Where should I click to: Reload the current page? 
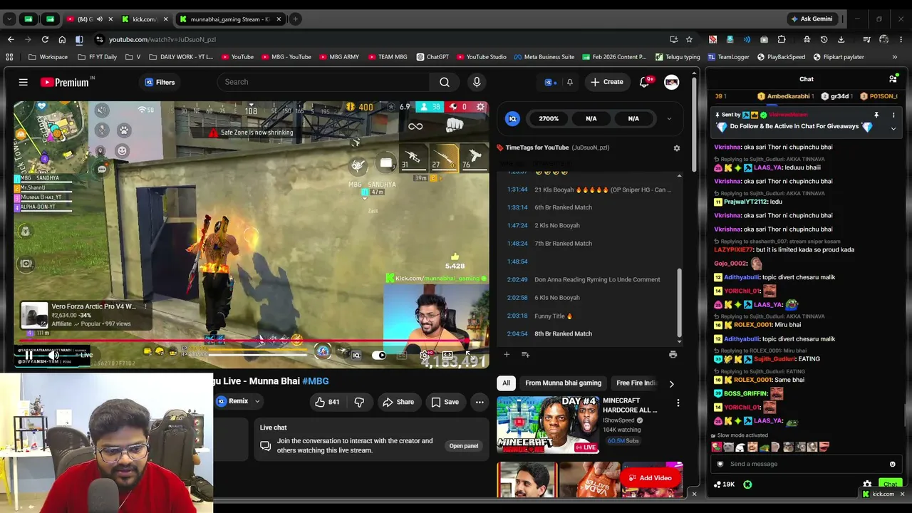pyautogui.click(x=45, y=39)
